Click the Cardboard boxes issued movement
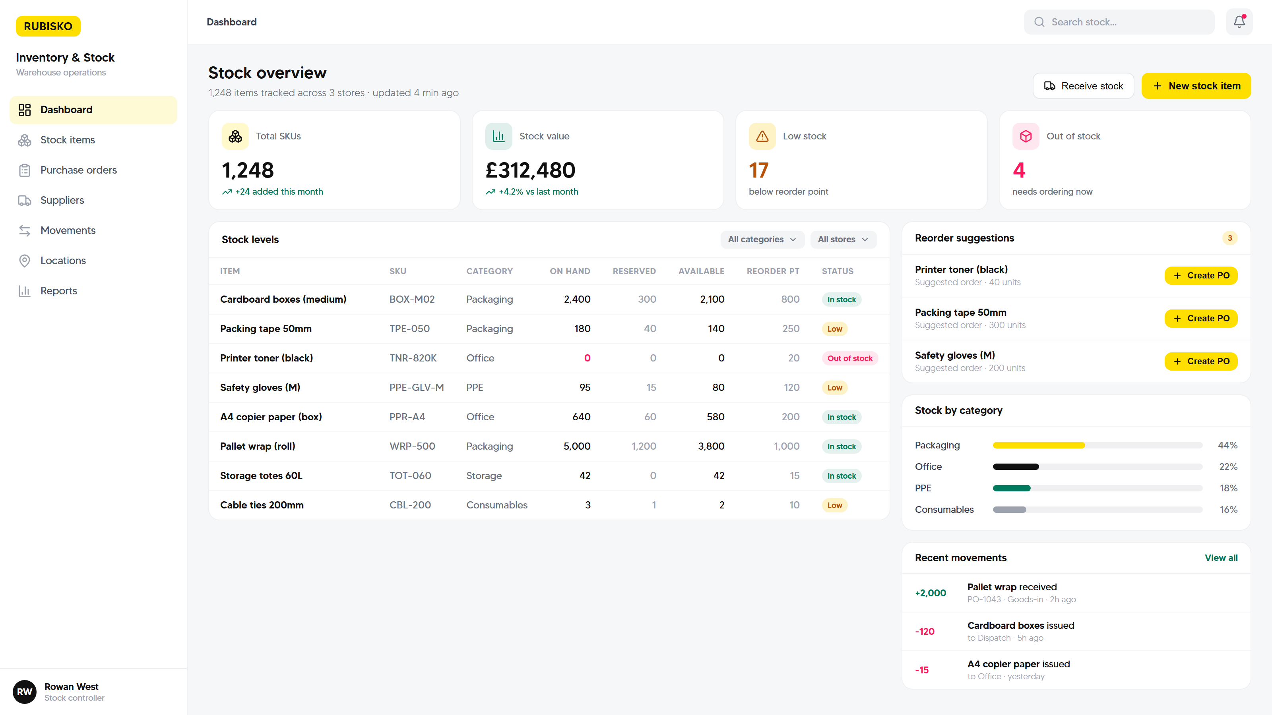The height and width of the screenshot is (715, 1272). point(1076,632)
